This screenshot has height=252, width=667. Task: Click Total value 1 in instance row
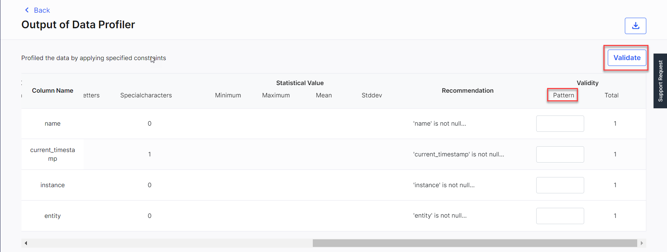tap(615, 185)
